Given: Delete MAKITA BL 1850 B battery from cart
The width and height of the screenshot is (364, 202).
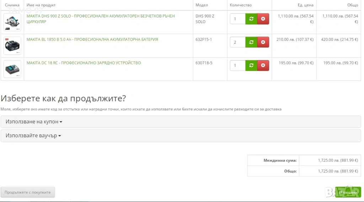Looking at the screenshot, I should [263, 42].
